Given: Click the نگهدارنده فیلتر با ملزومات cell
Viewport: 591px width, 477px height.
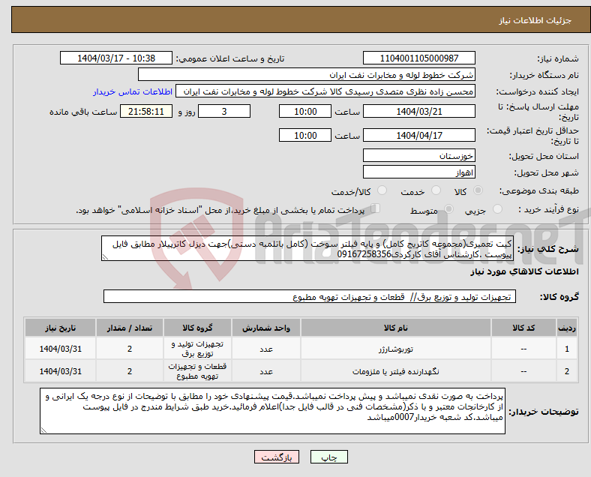Looking at the screenshot, I should pyautogui.click(x=396, y=371).
